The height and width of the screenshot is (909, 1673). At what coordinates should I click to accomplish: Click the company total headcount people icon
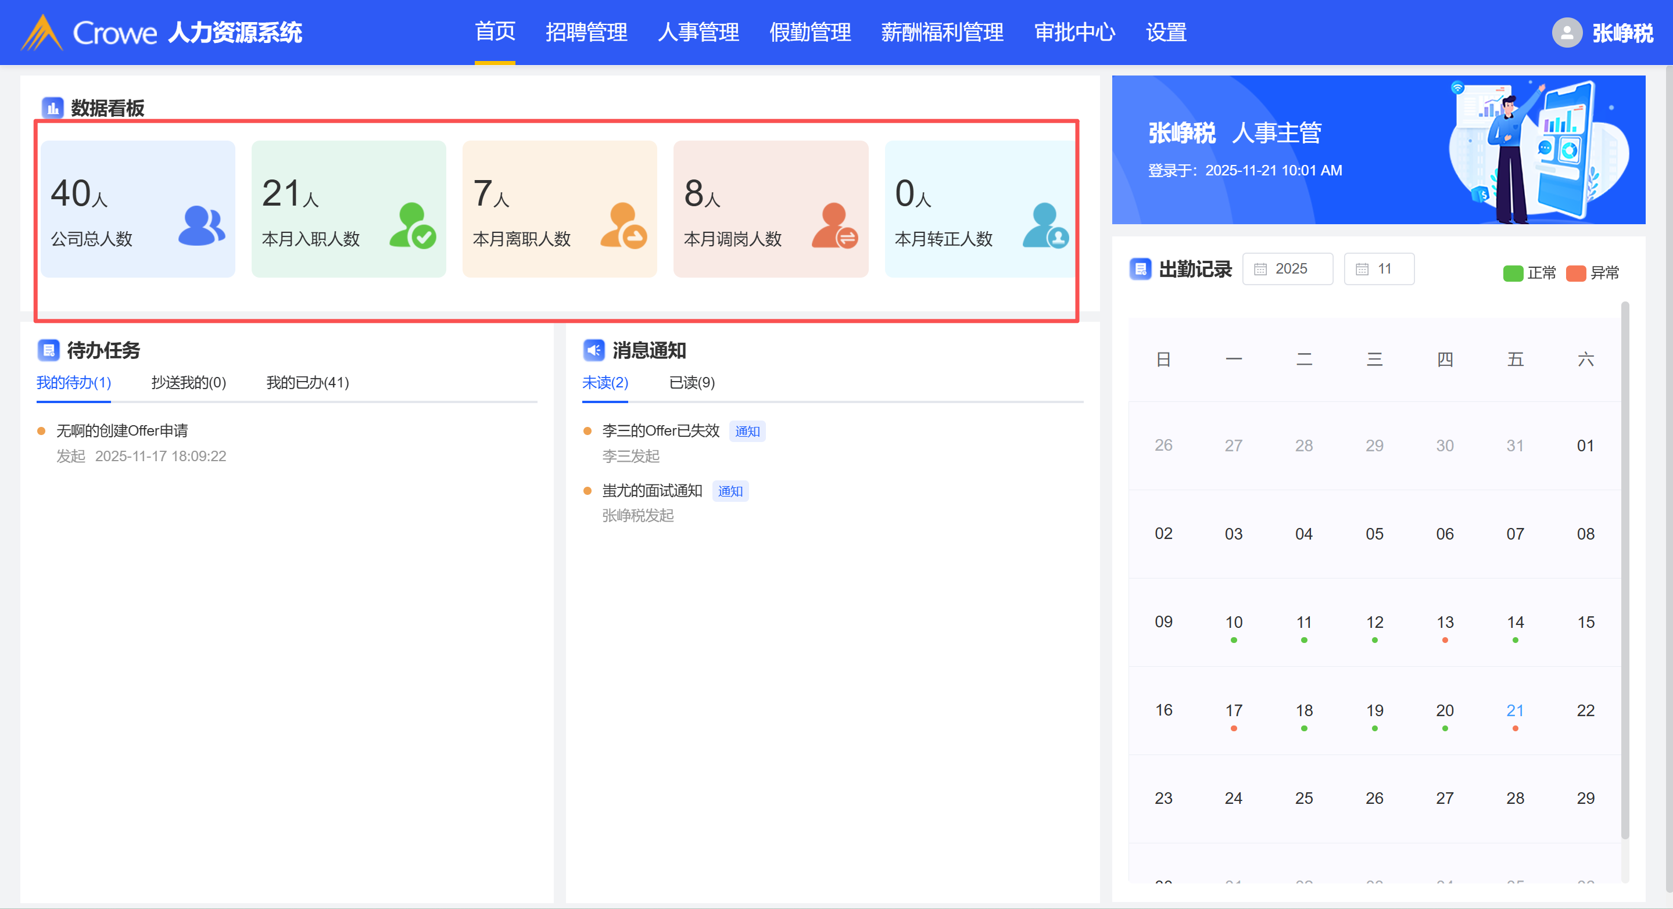201,225
